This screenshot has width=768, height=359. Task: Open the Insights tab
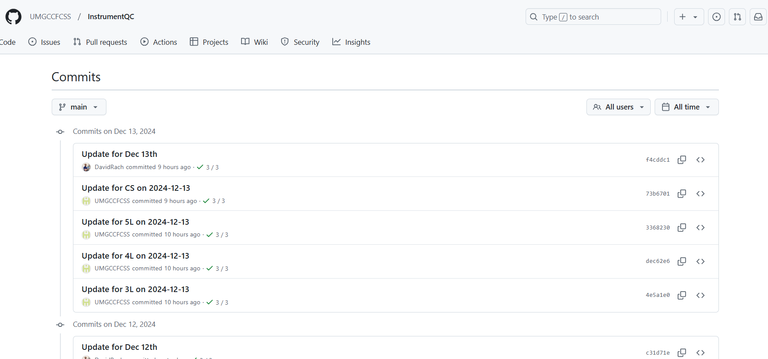click(x=351, y=42)
